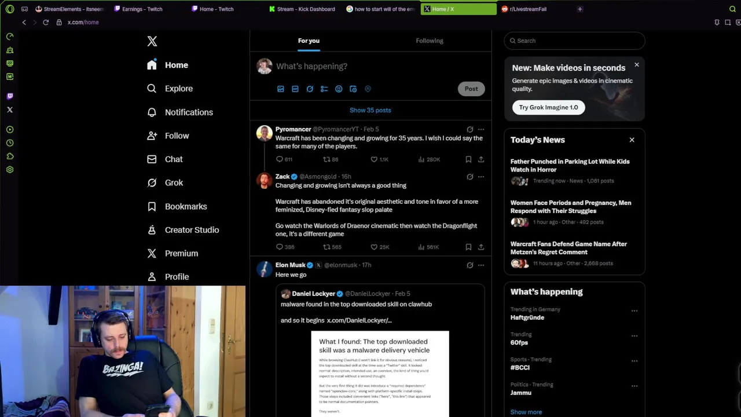Open Creator Studio

(x=183, y=230)
